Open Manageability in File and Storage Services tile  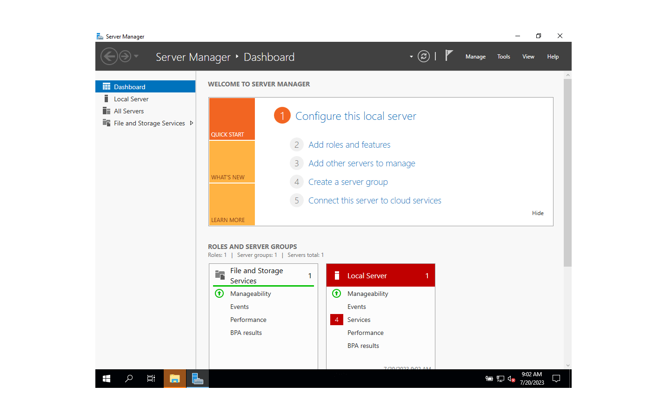click(251, 294)
